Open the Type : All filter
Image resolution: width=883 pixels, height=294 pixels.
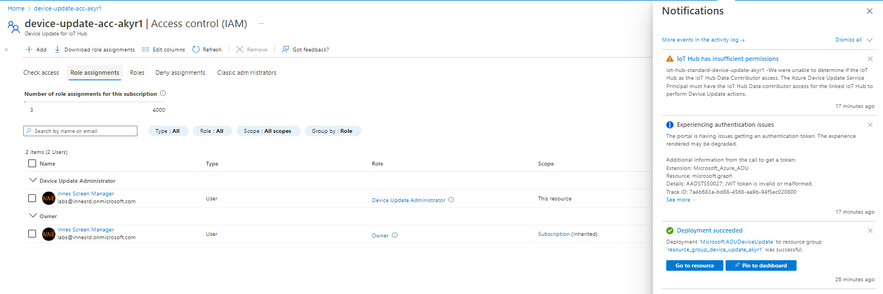(168, 131)
